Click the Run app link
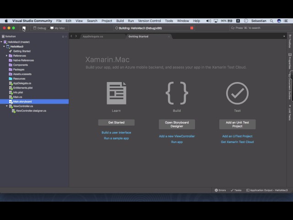Viewport: 293px width, 220px height. [177, 142]
